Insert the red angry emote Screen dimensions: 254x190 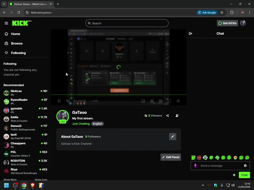pos(199,158)
